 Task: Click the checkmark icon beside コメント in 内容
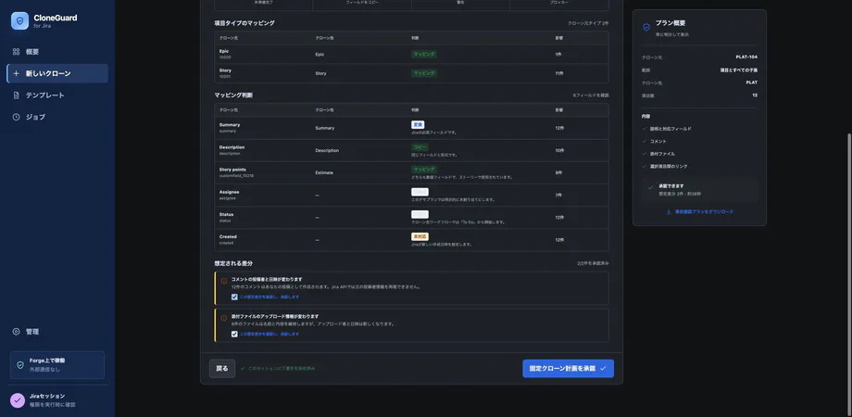tap(645, 142)
